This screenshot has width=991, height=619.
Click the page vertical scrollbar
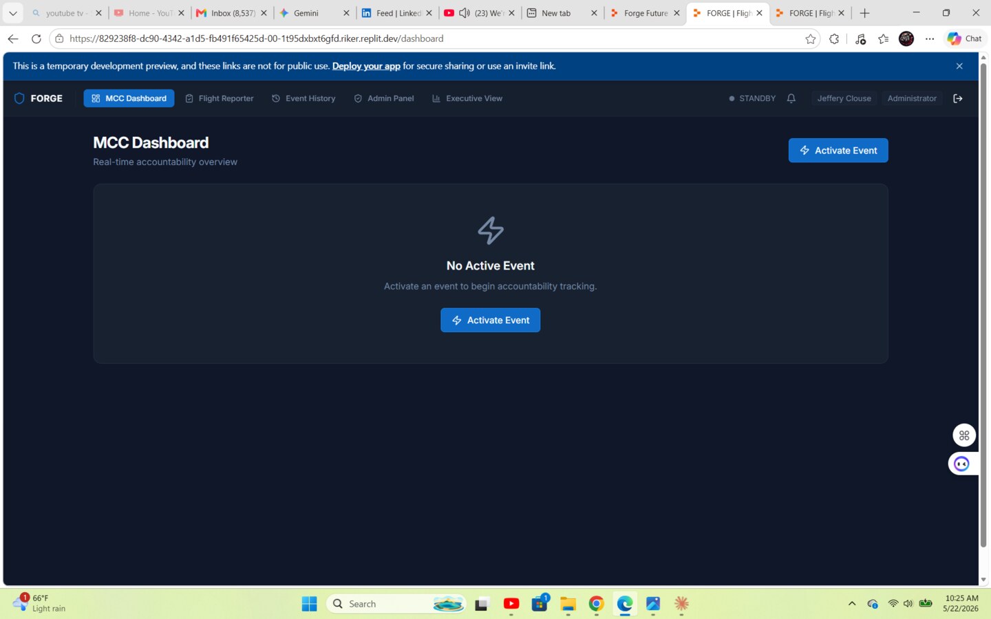983,306
